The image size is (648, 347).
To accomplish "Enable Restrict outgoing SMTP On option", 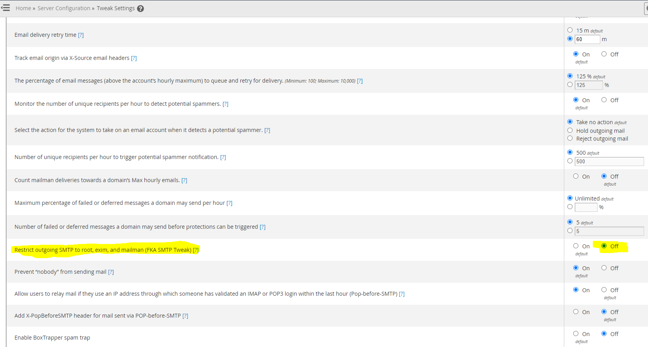I will click(x=576, y=246).
